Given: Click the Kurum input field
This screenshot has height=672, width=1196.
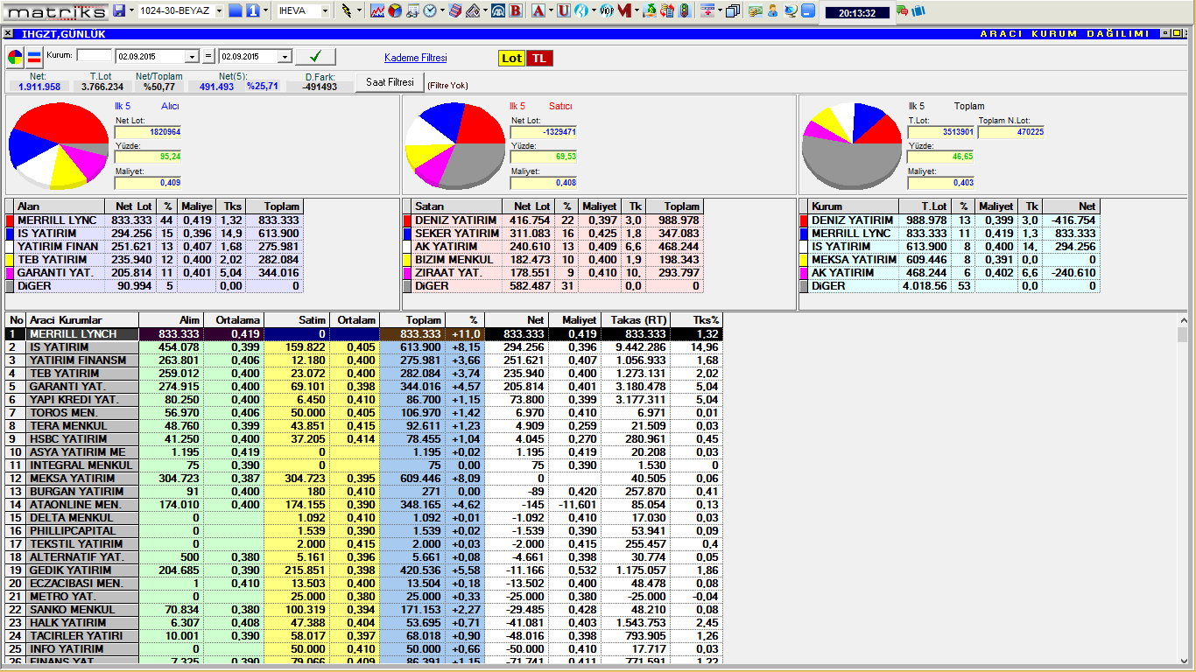Looking at the screenshot, I should 95,55.
